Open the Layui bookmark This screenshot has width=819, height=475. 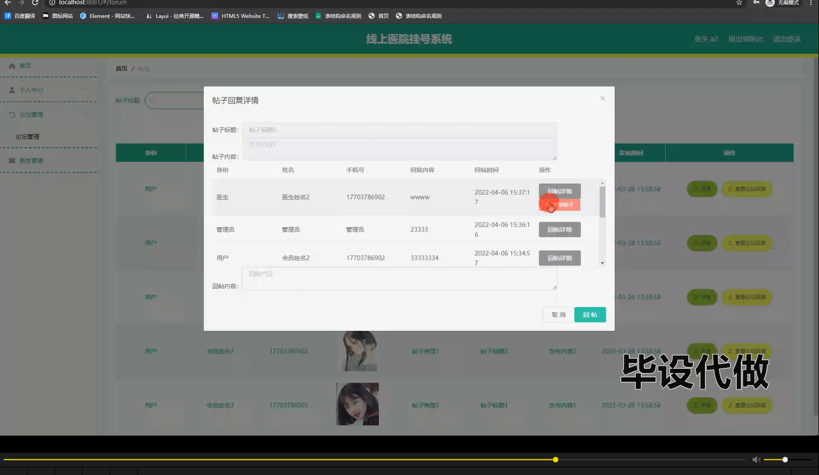[175, 16]
